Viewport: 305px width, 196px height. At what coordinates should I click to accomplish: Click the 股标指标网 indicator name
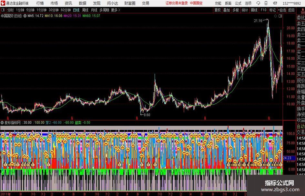coord(13,123)
